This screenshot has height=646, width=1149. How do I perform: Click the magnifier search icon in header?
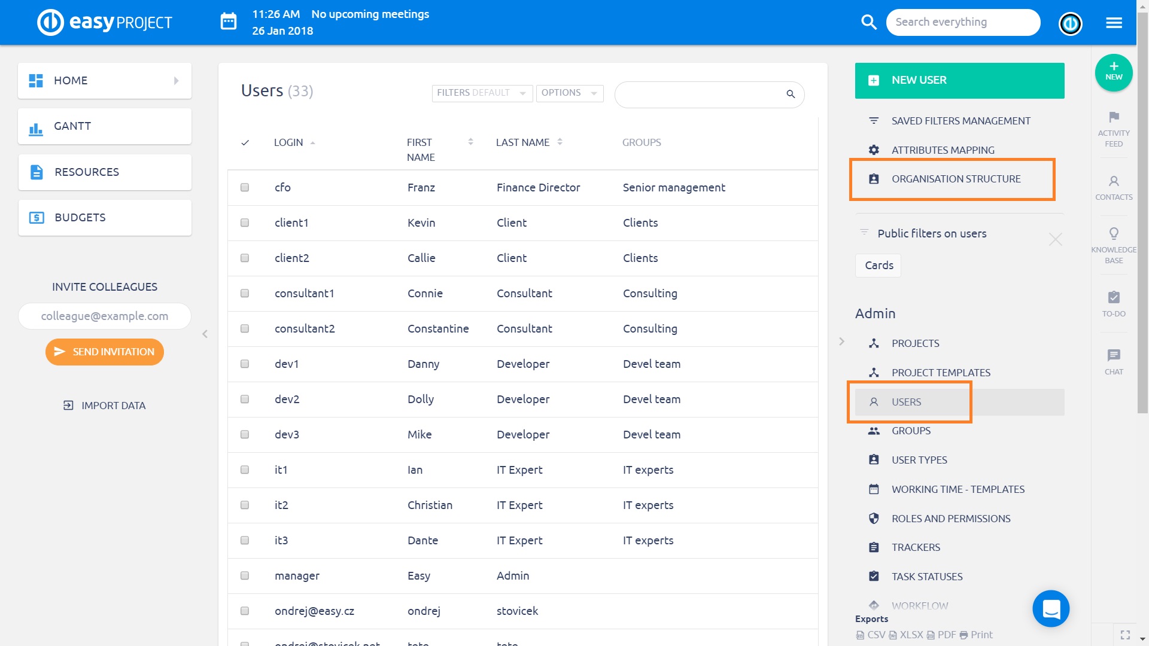868,22
